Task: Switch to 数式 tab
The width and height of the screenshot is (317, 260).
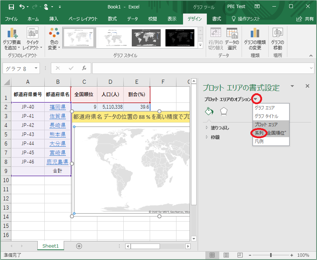Action: coord(112,19)
